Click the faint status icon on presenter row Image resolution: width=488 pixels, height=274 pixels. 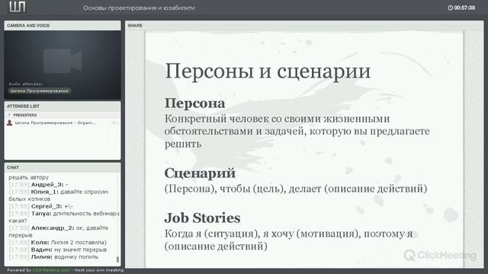click(x=114, y=123)
